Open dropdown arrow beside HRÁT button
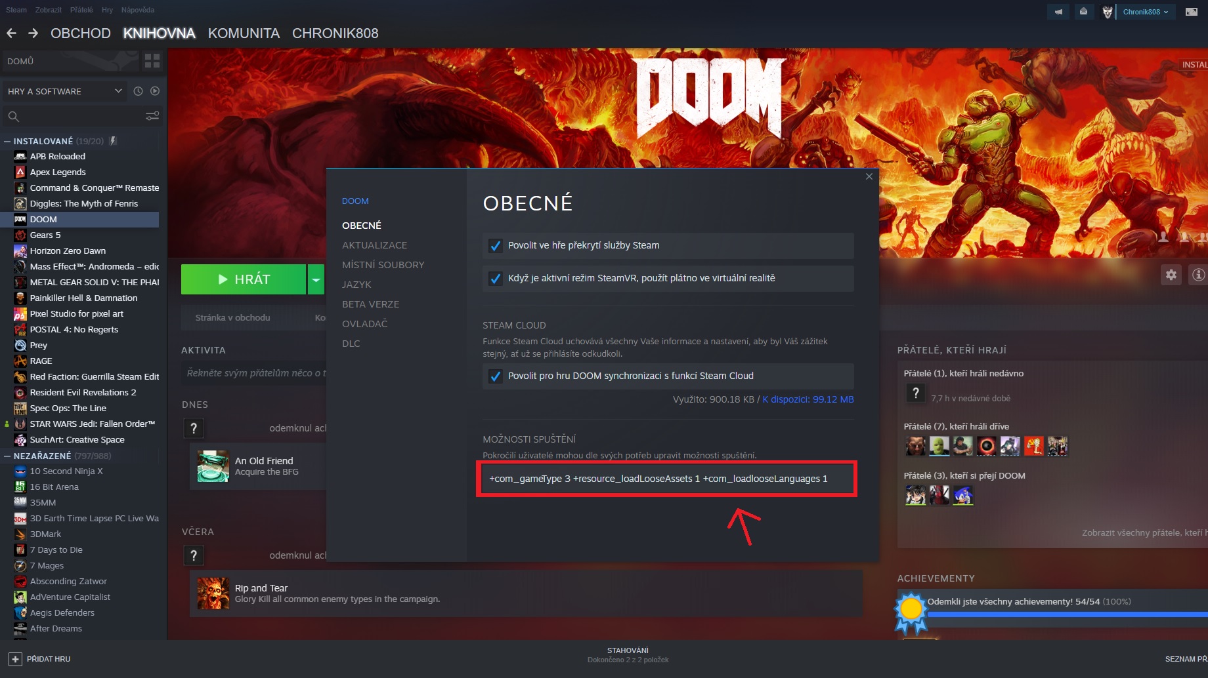1208x678 pixels. coord(316,279)
